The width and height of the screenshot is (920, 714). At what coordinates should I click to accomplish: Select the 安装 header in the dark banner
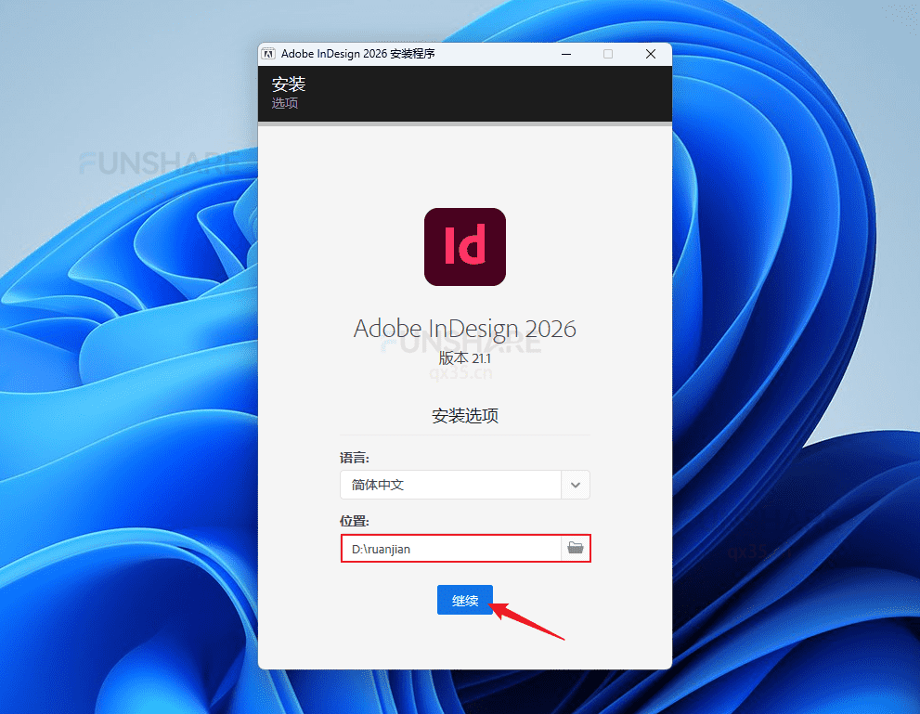[289, 84]
